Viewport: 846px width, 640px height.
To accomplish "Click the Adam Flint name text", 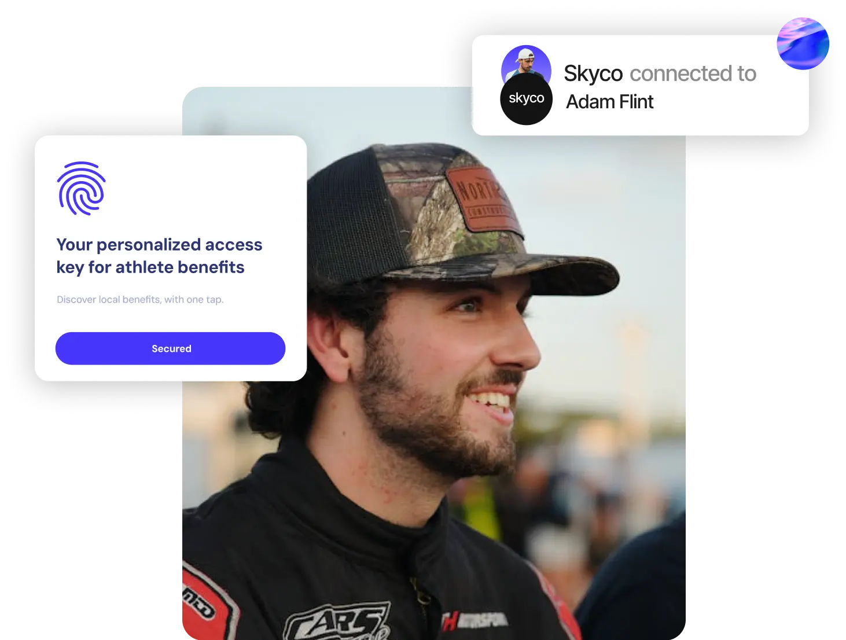I will (x=609, y=102).
